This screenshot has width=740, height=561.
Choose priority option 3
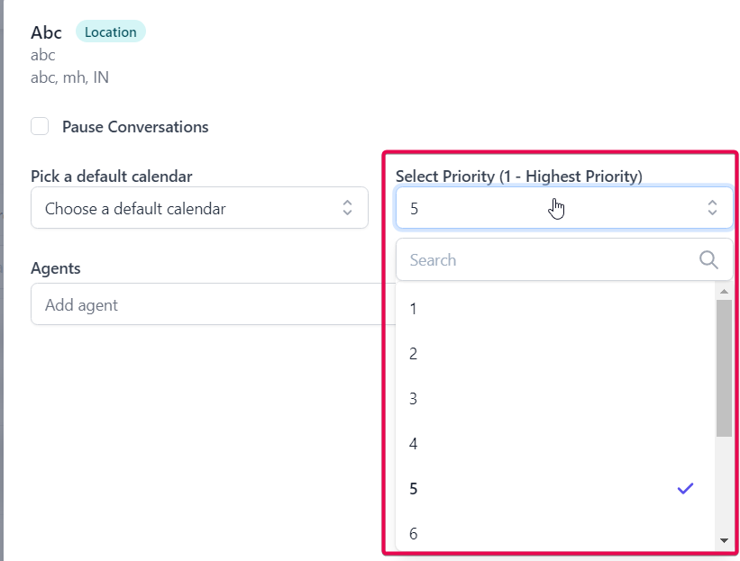(541, 399)
